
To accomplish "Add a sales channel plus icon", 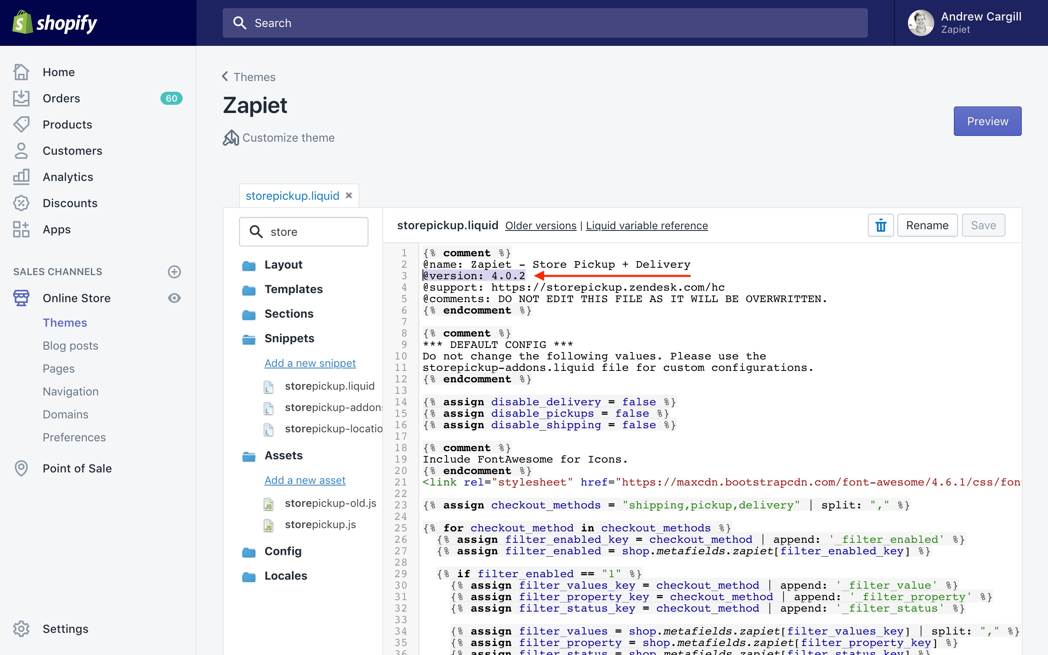I will pos(174,271).
